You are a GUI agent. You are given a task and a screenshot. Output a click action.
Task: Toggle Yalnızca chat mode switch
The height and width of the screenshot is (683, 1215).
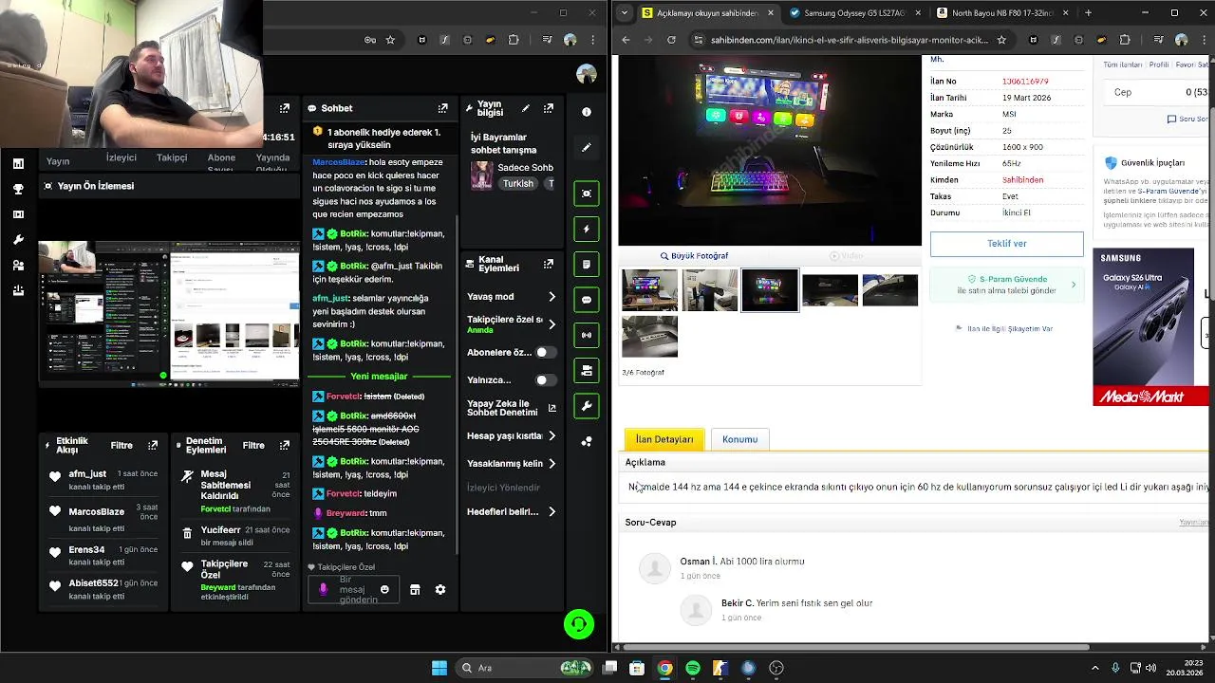[x=545, y=379]
